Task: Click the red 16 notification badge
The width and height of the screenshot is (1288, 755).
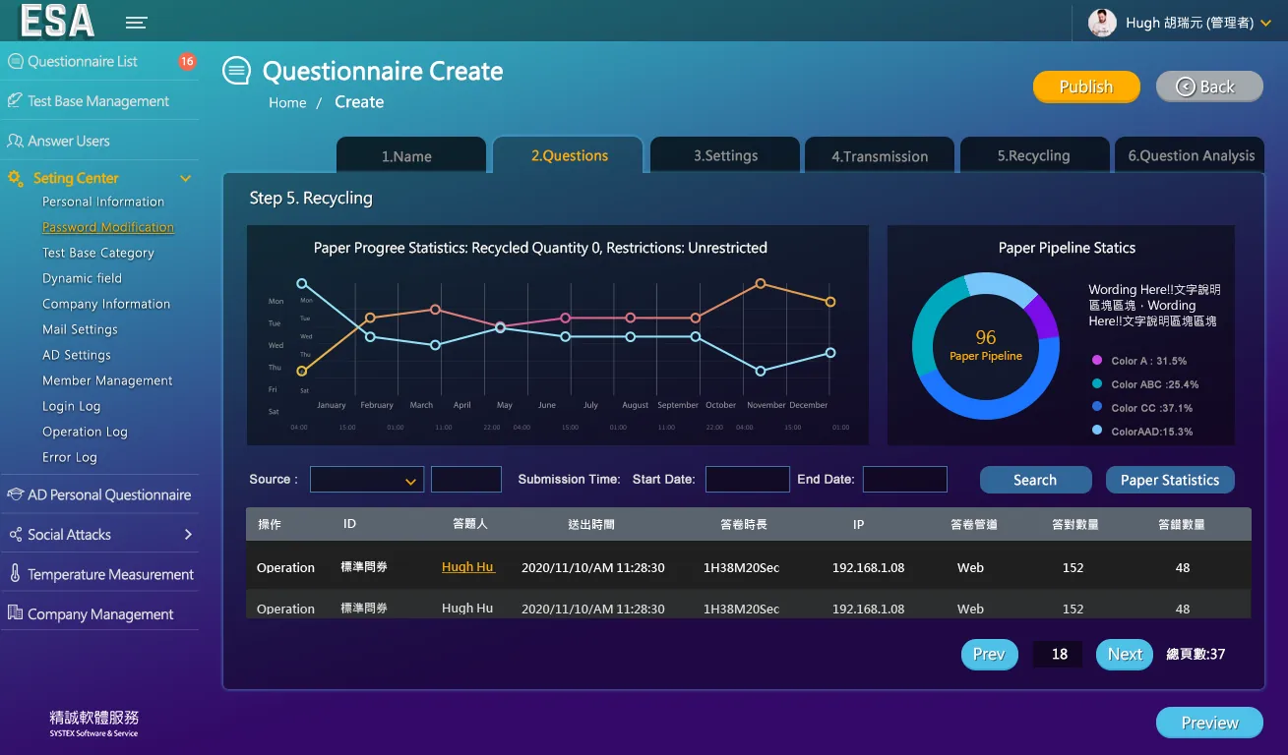Action: pos(187,61)
